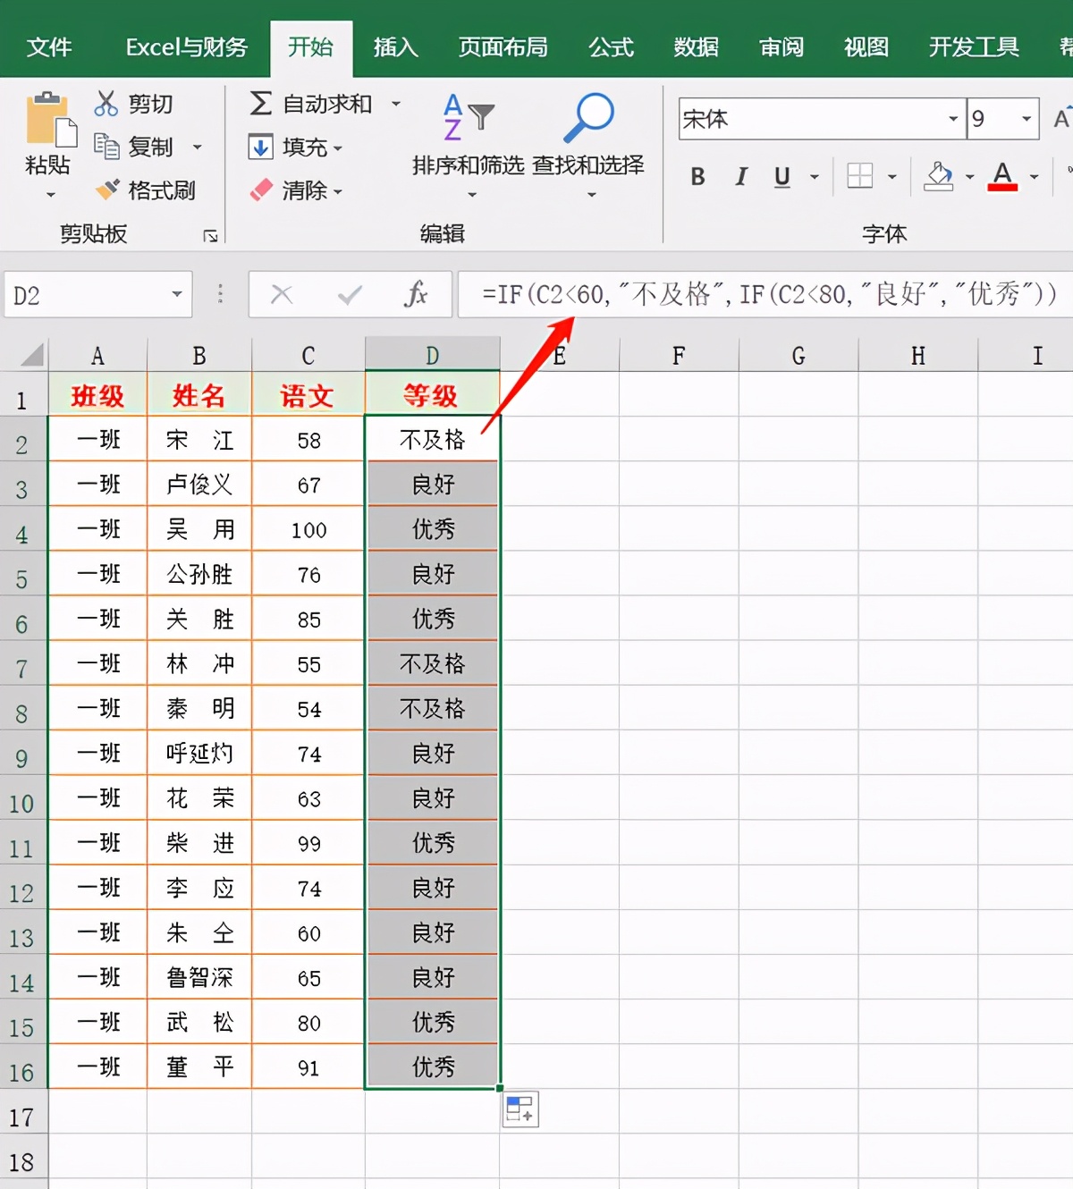Select the Format Painter brush

pos(108,190)
